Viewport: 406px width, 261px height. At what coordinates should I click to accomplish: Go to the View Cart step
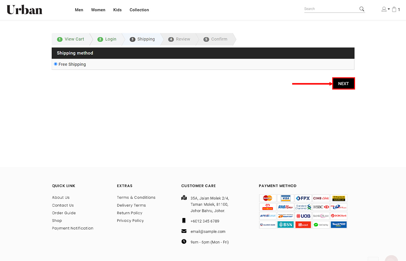70,39
